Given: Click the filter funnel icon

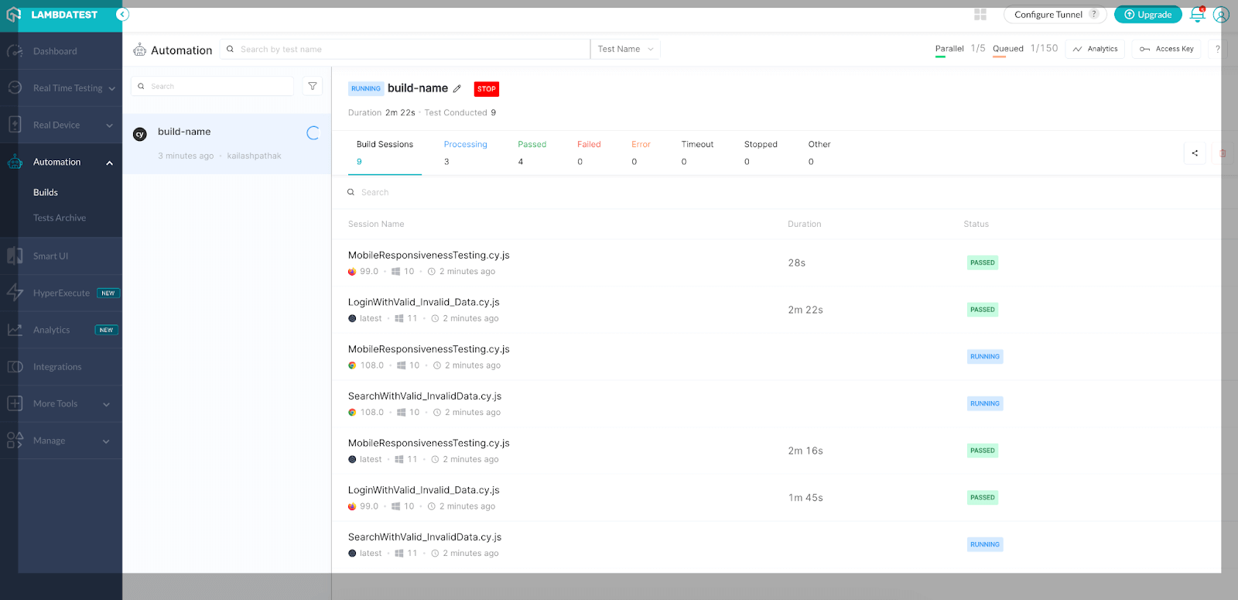Looking at the screenshot, I should click(313, 86).
